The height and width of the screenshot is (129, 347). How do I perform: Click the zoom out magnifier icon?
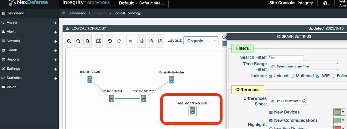[x=69, y=41]
